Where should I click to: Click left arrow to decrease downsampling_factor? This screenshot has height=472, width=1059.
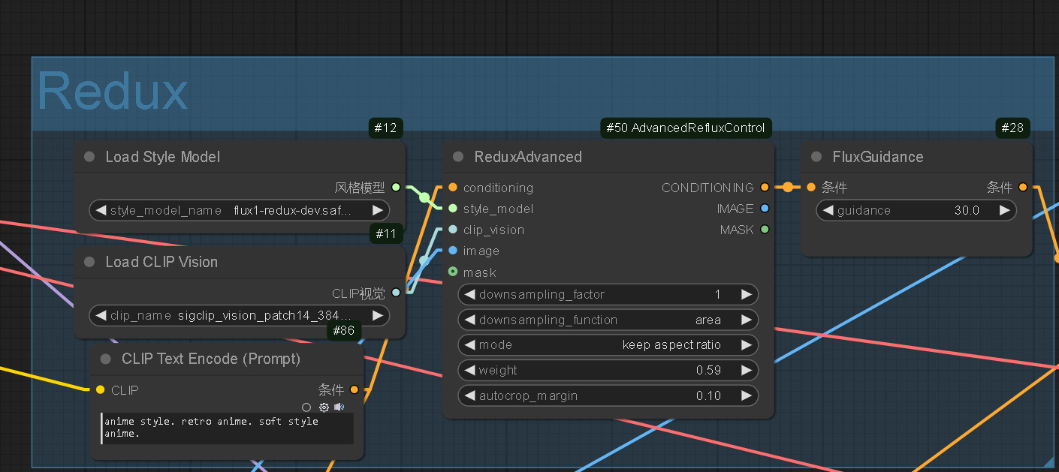pos(469,294)
